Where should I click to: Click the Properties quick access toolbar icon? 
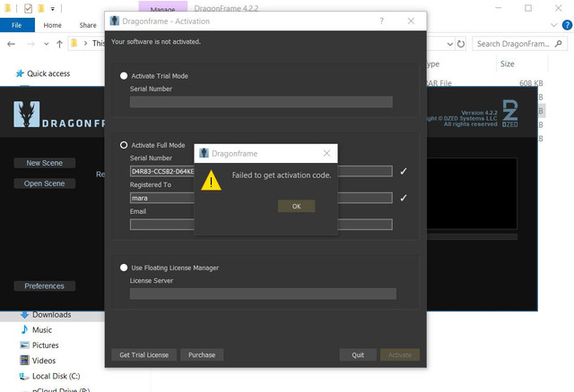click(x=28, y=8)
